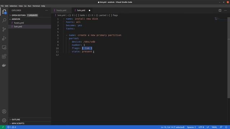Open the View menu
Image resolution: width=230 pixels, height=129 pixels.
point(20,6)
